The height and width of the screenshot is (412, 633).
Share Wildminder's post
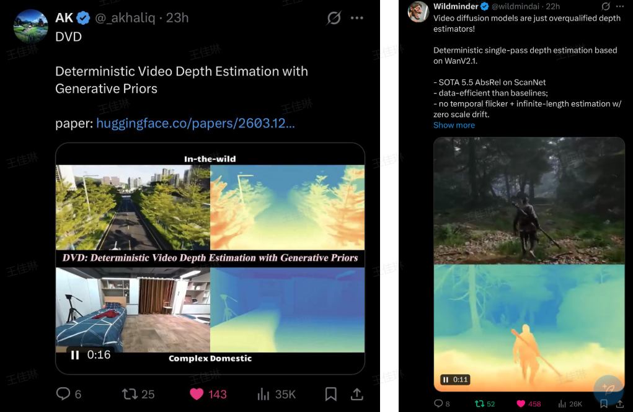[620, 403]
